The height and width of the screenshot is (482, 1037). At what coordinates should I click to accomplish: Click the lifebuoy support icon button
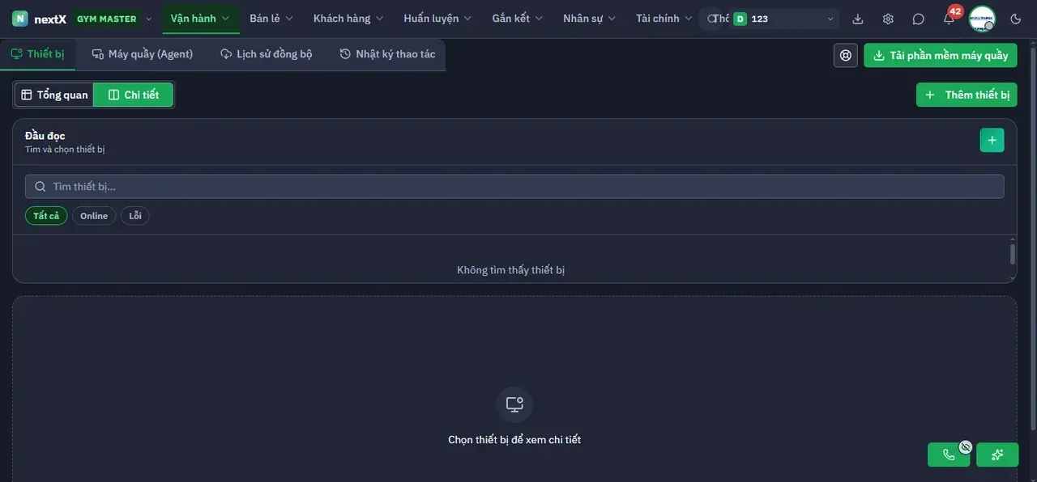point(846,55)
